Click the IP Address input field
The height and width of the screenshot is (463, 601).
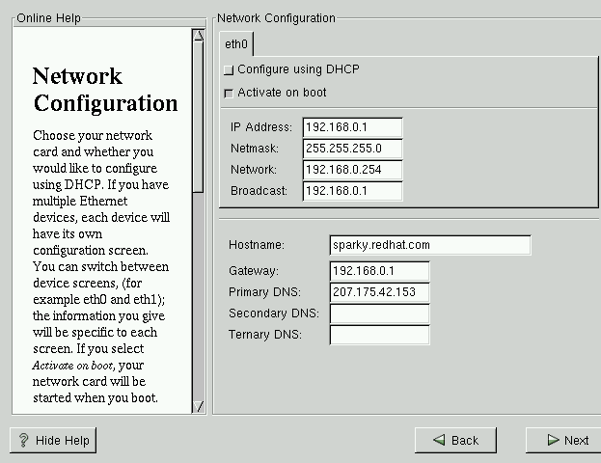coord(352,127)
